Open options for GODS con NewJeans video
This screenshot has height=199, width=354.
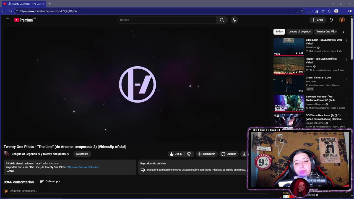click(x=346, y=116)
